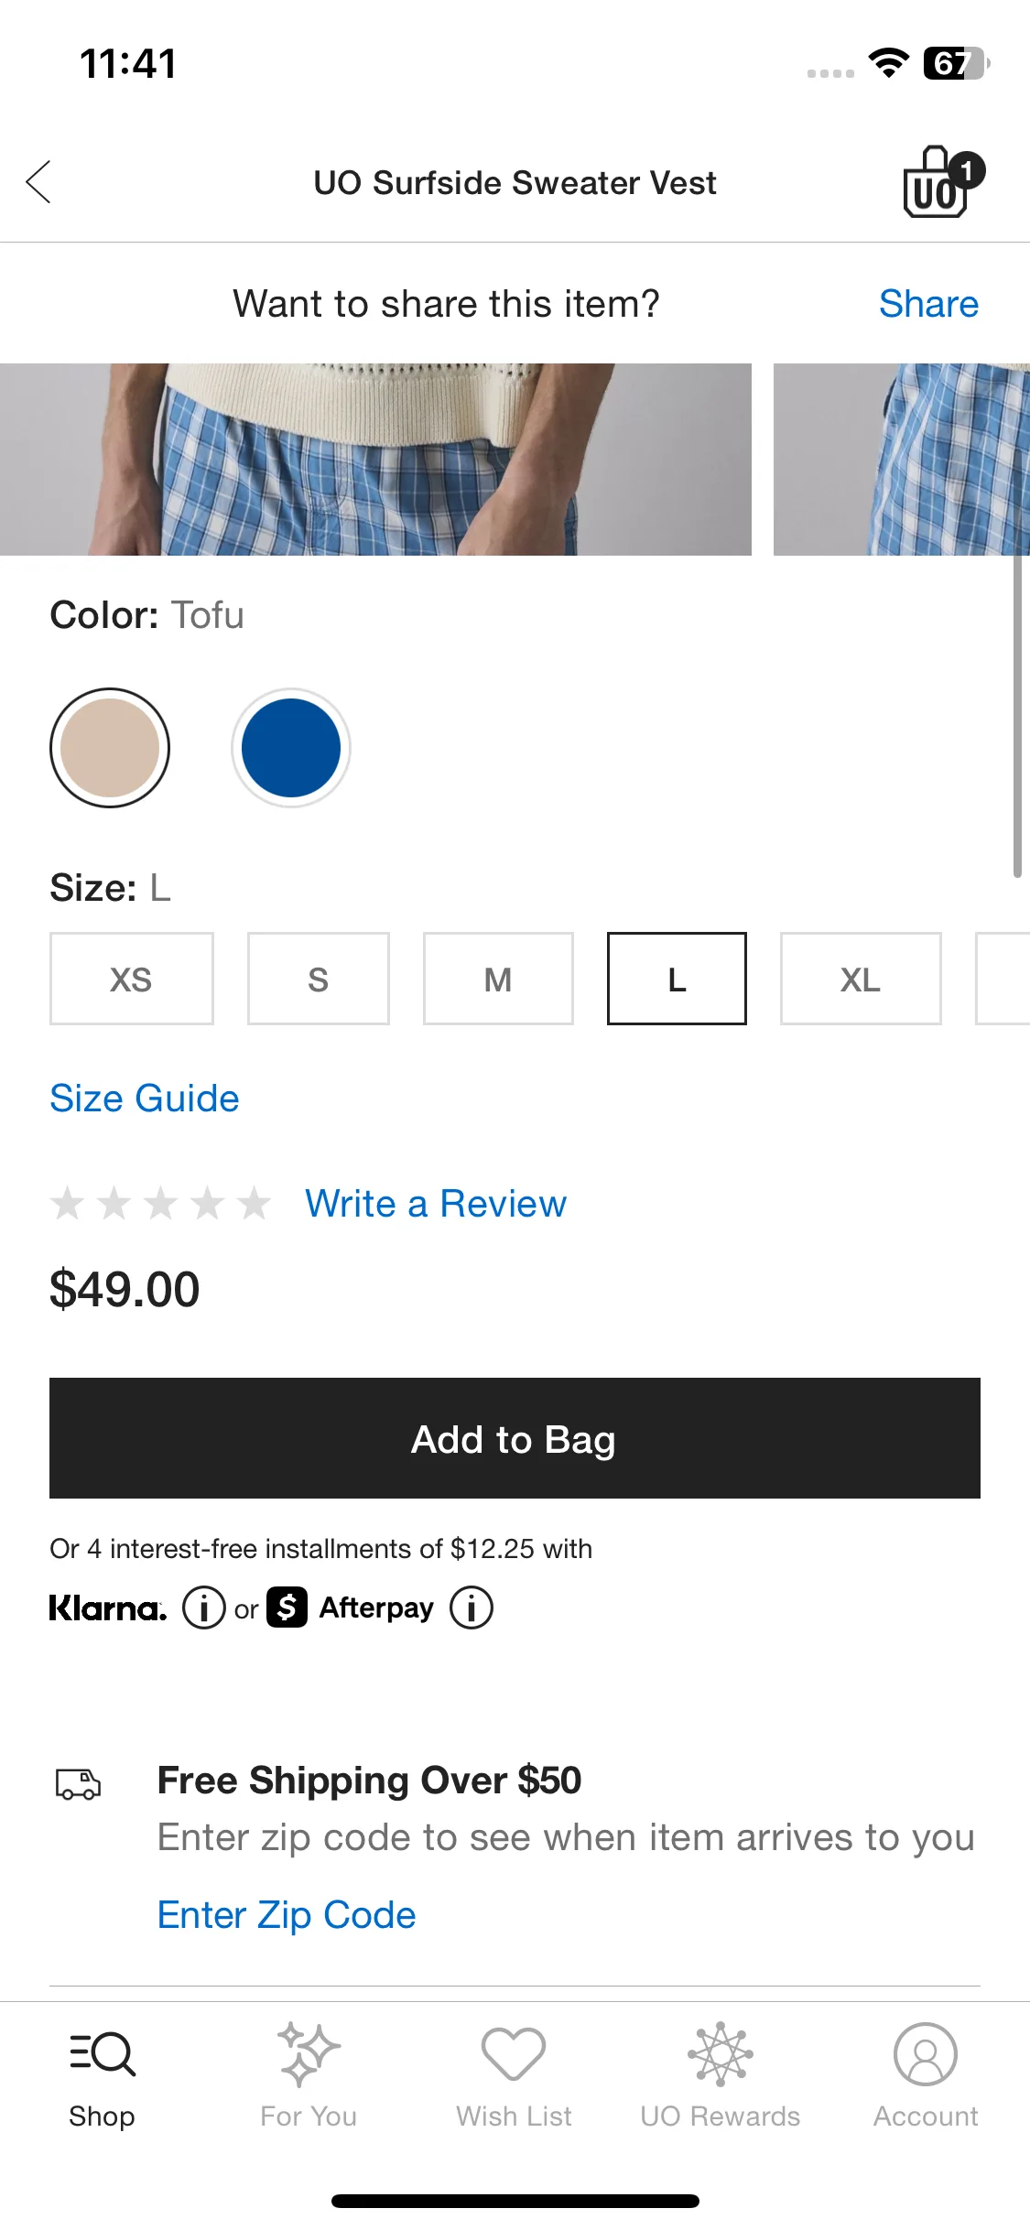Open the For You tab
The height and width of the screenshot is (2230, 1030).
(309, 2074)
